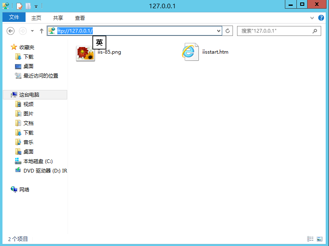Open the iis-85.png image file
The width and height of the screenshot is (329, 246).
85,53
